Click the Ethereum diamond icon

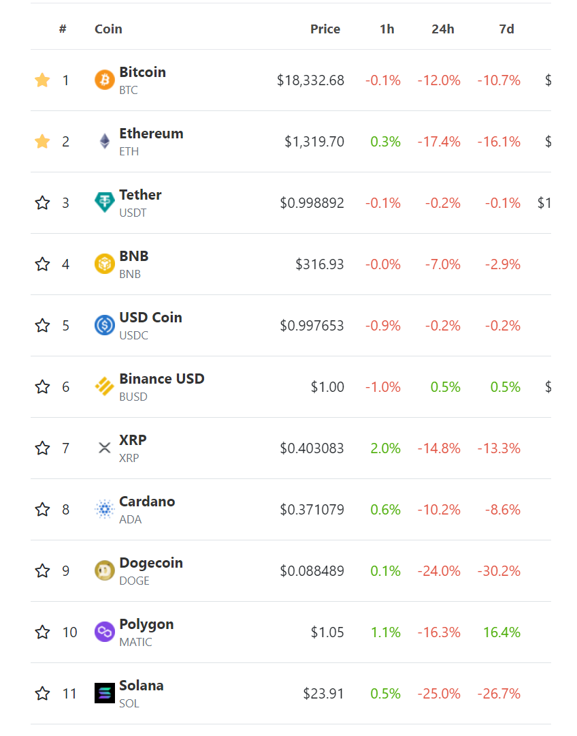tap(104, 141)
